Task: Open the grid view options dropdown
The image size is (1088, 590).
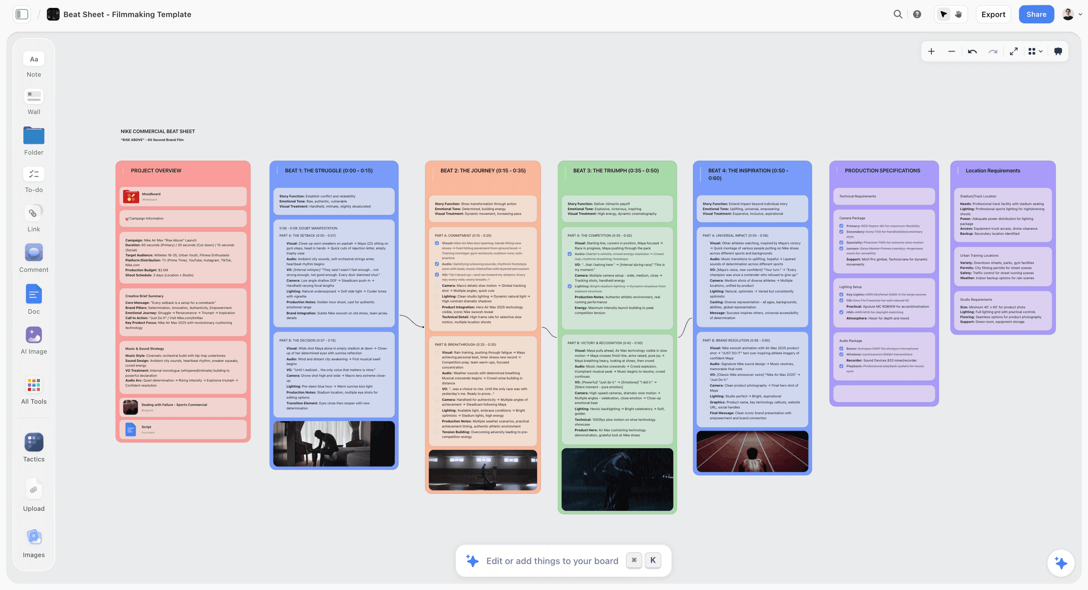Action: tap(1035, 52)
